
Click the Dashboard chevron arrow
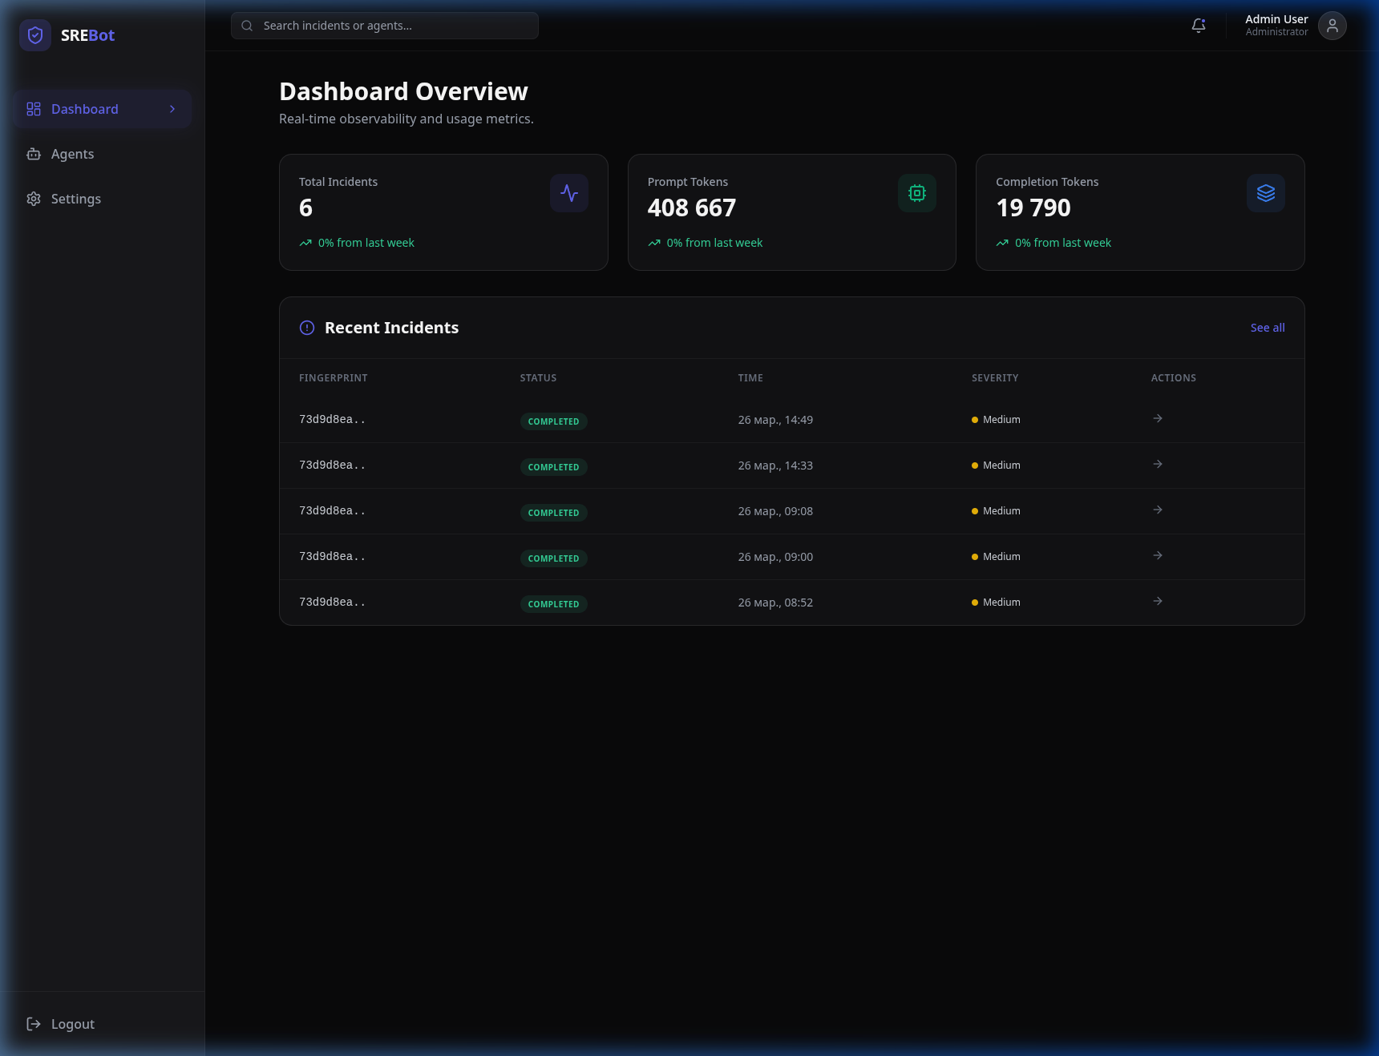pyautogui.click(x=172, y=109)
